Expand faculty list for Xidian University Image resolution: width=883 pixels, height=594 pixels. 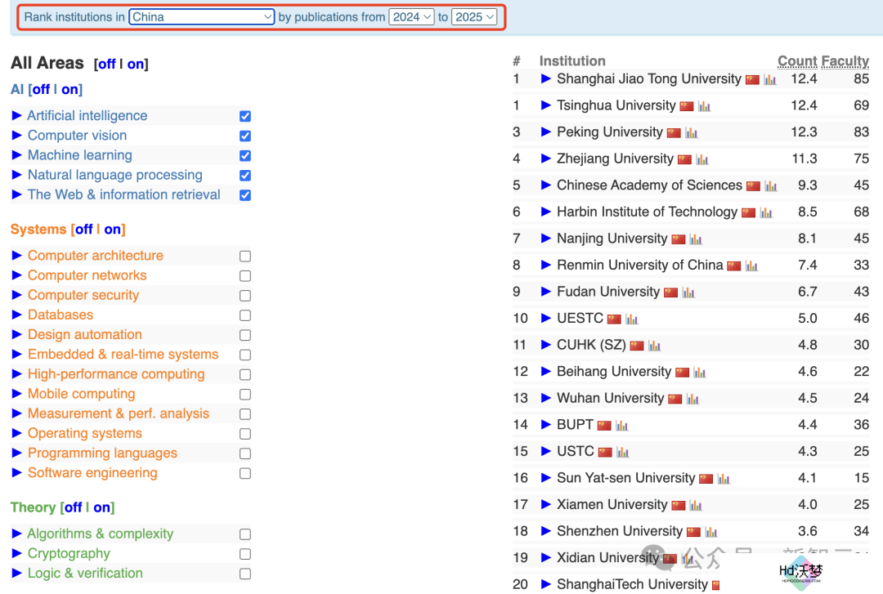pyautogui.click(x=545, y=557)
